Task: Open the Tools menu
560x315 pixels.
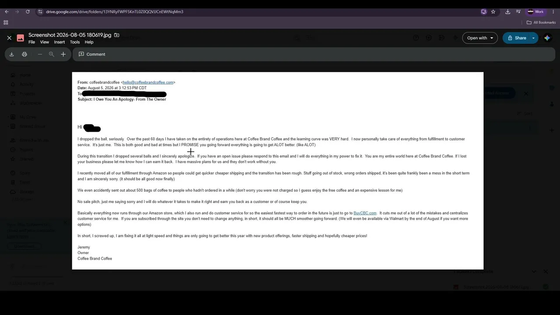Action: (75, 42)
